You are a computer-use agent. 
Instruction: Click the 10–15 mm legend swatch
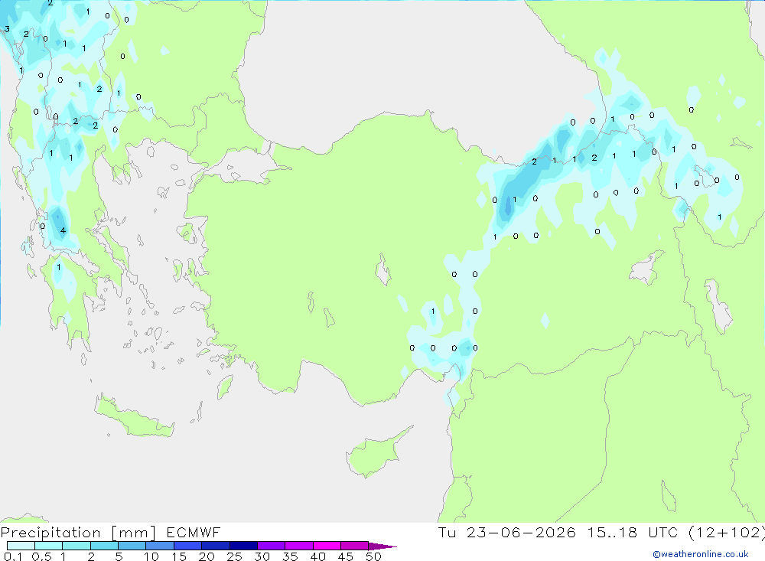pos(160,546)
